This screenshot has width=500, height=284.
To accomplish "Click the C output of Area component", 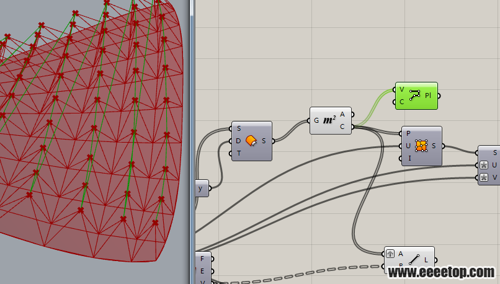I will pyautogui.click(x=342, y=127).
